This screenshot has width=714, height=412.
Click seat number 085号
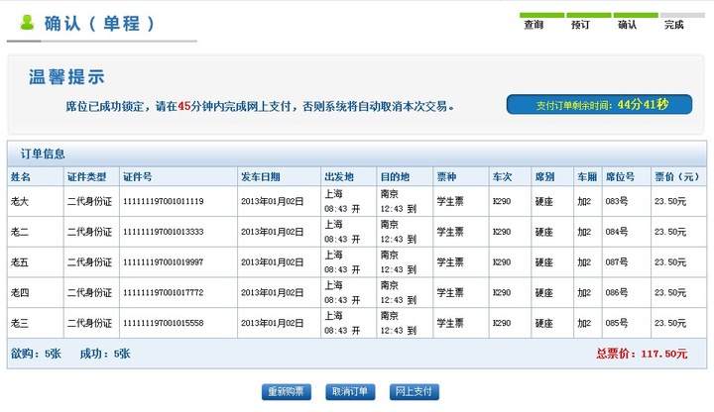[617, 323]
